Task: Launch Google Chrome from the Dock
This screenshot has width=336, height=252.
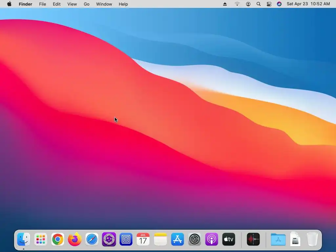Action: click(58, 239)
